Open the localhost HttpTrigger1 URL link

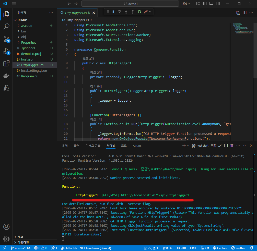point(155,195)
